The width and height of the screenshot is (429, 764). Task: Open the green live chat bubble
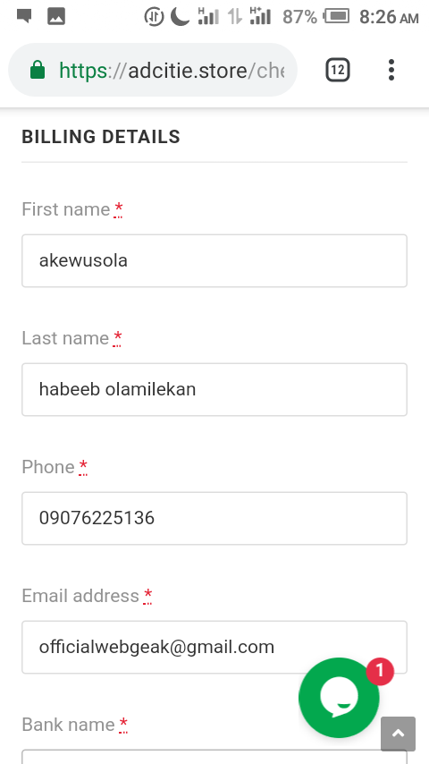click(x=339, y=698)
